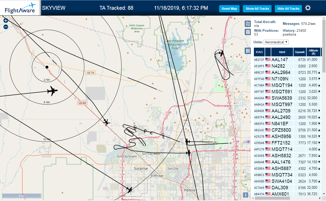Click the SKYVIEW title text
This screenshot has width=326, height=201.
(54, 8)
